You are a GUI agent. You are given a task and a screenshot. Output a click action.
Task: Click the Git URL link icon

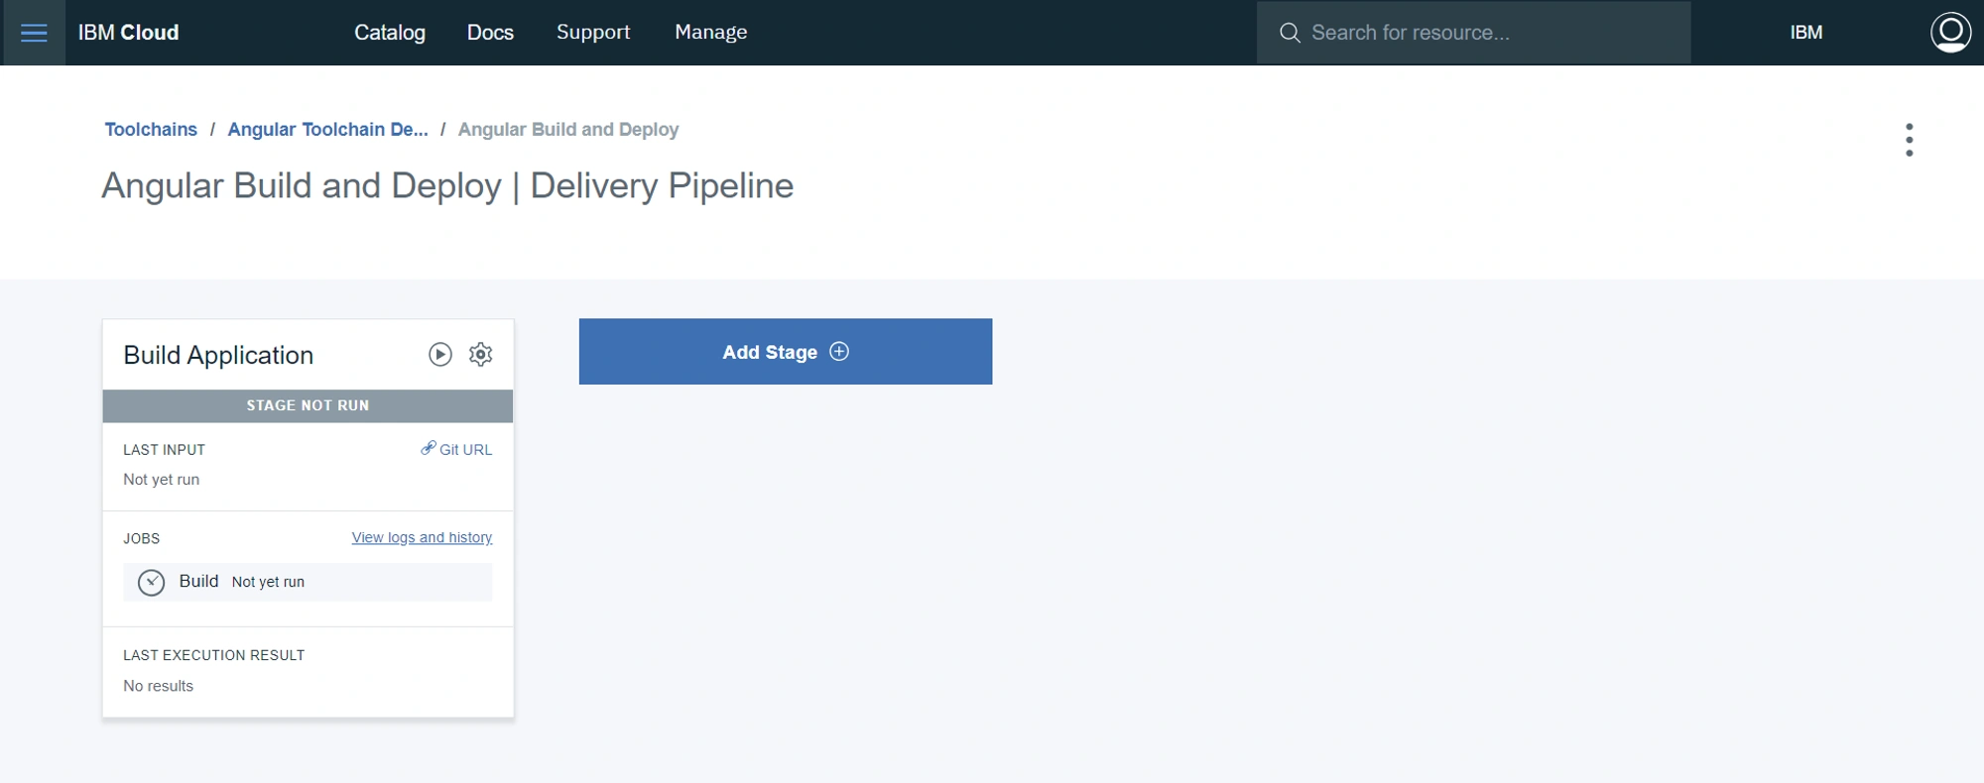(429, 448)
